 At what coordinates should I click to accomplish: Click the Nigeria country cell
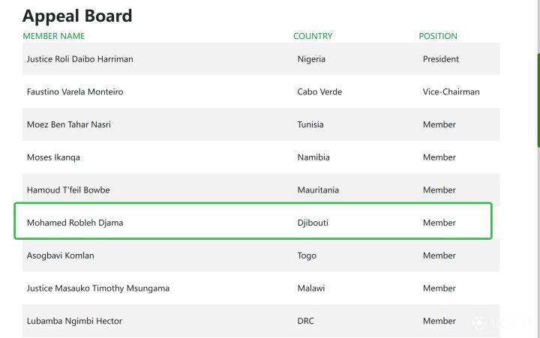[311, 59]
